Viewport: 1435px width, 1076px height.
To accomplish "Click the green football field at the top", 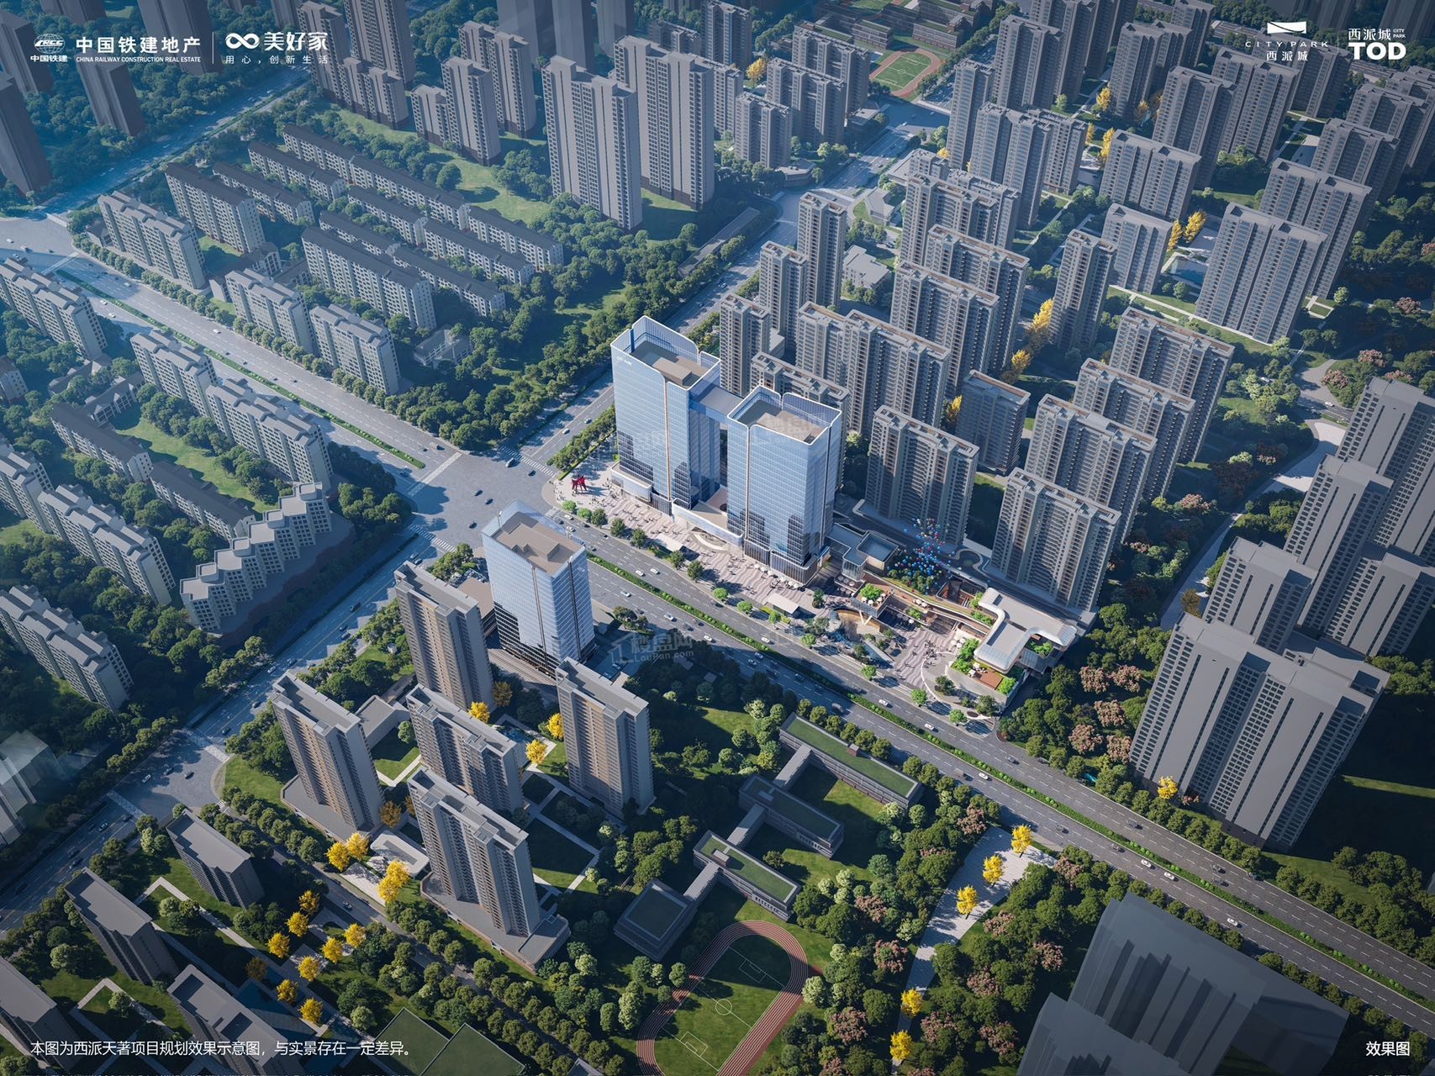I will click(905, 68).
